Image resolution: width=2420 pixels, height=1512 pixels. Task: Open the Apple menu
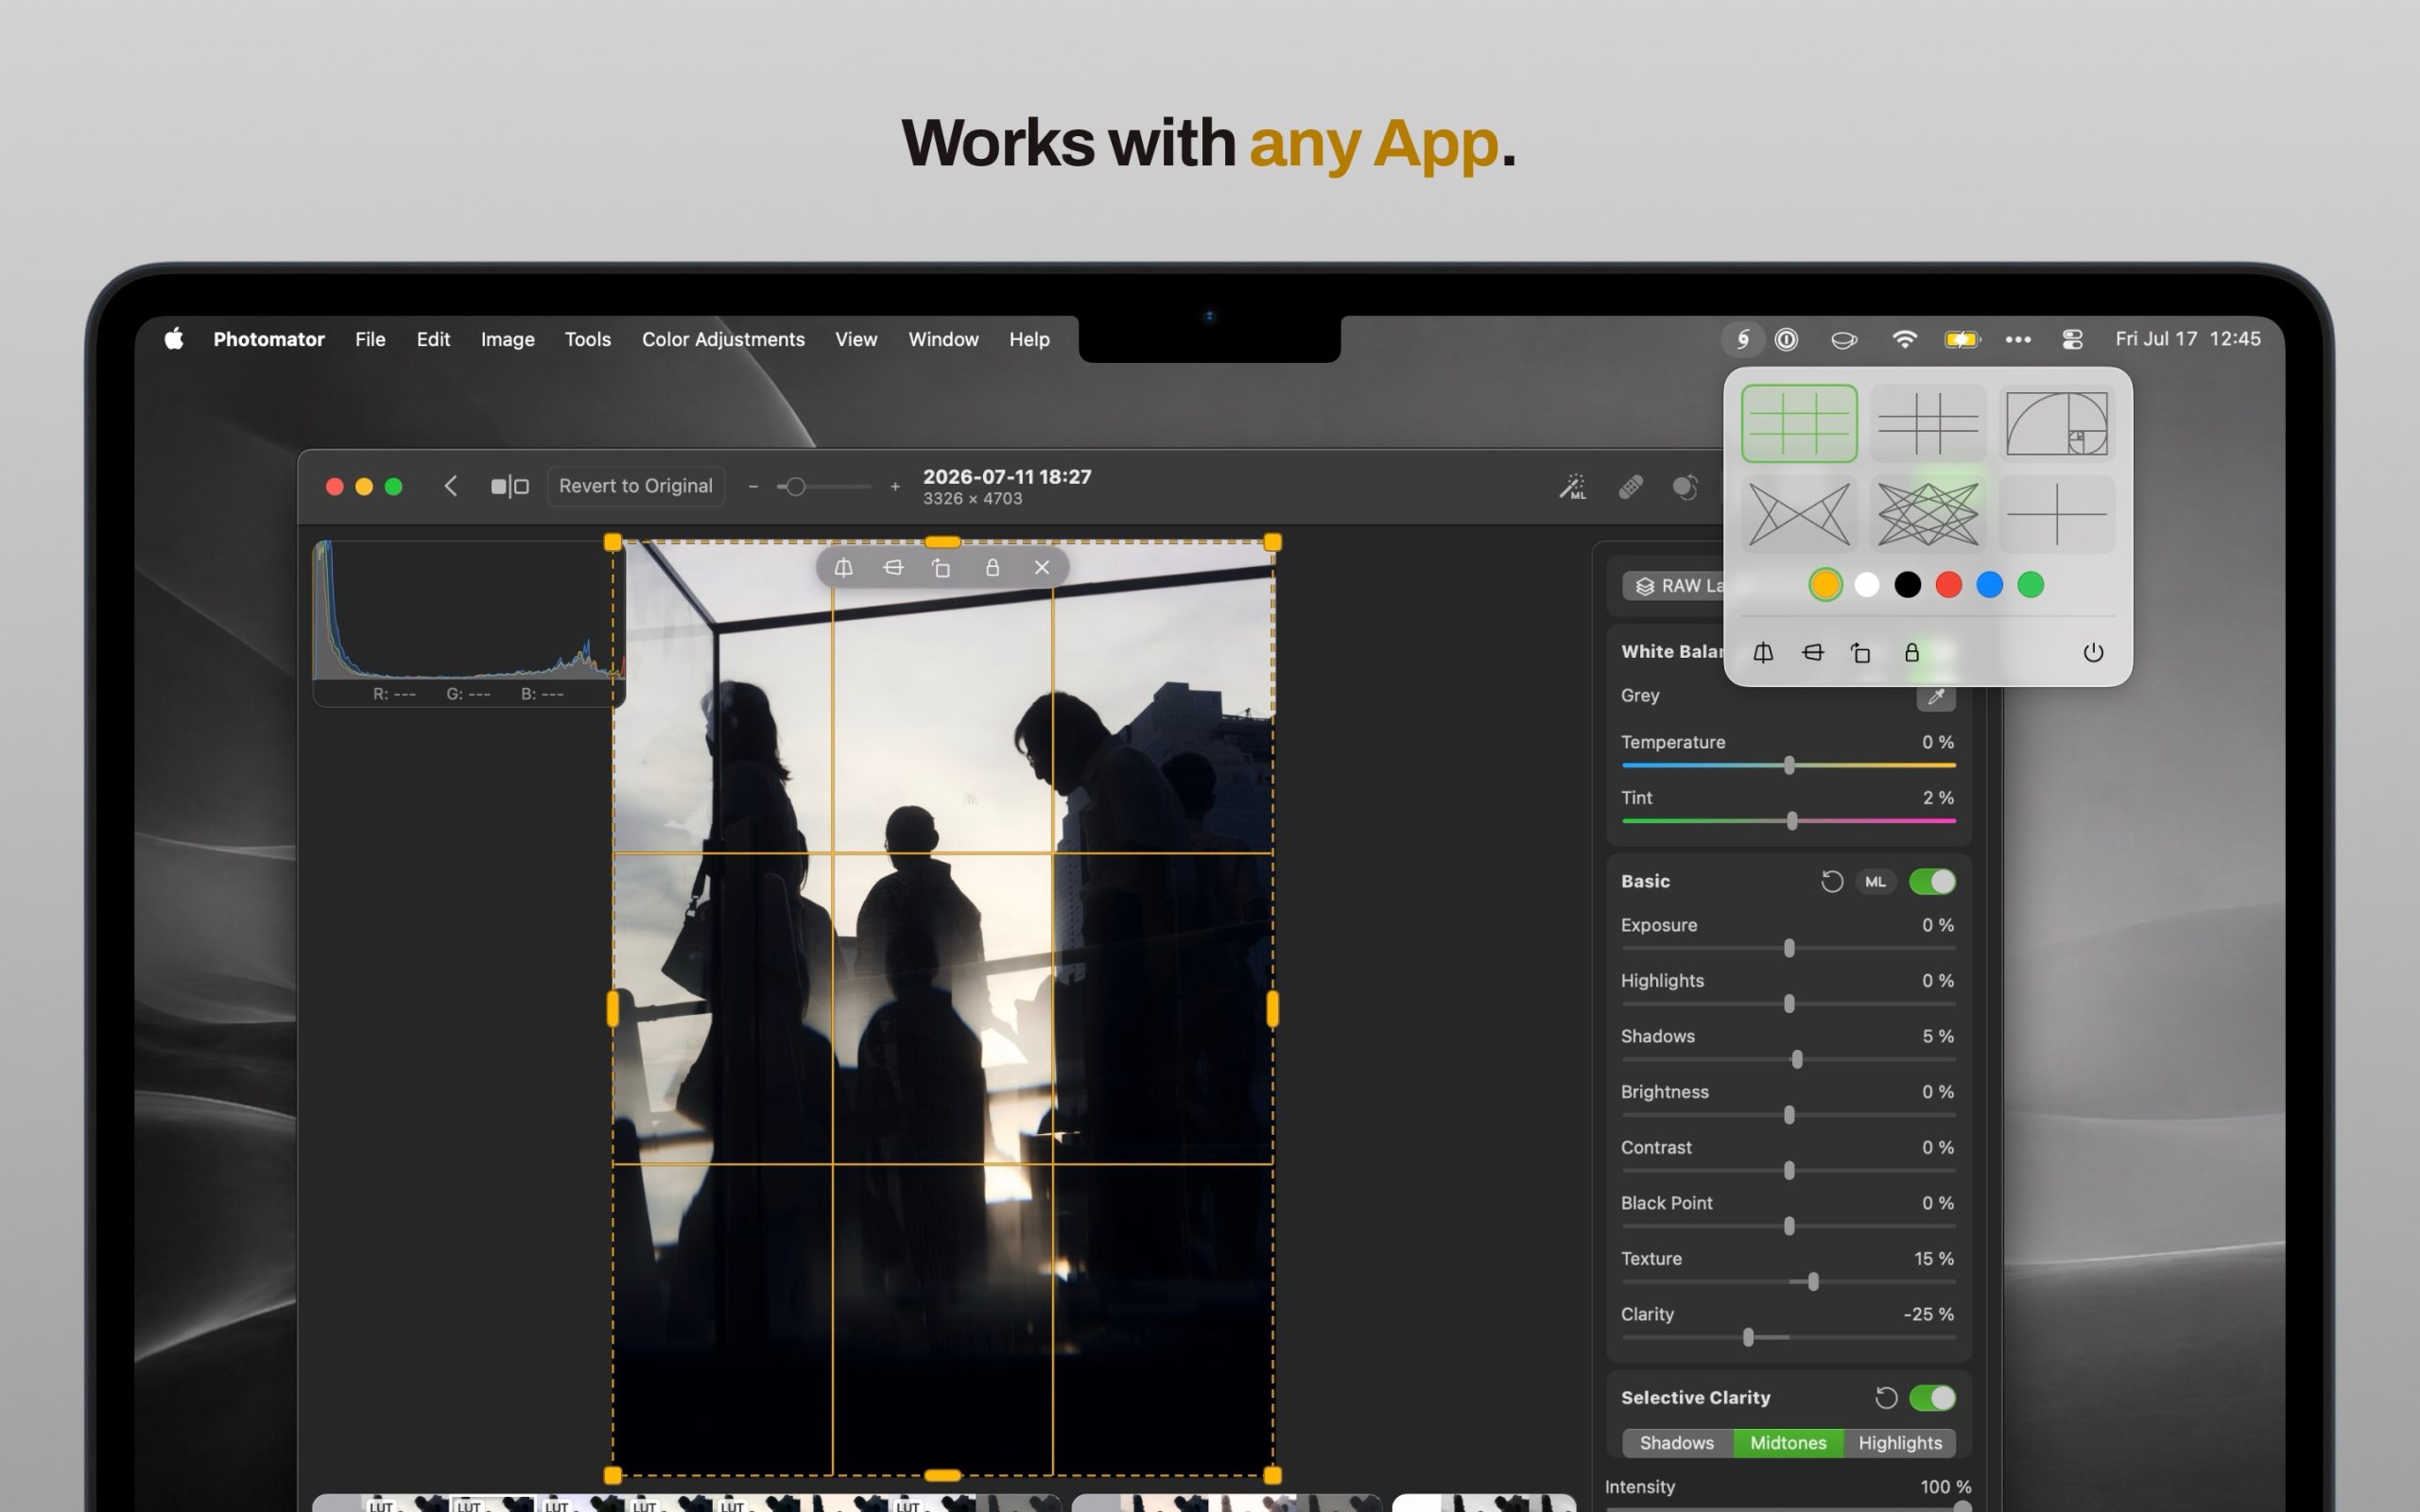174,339
